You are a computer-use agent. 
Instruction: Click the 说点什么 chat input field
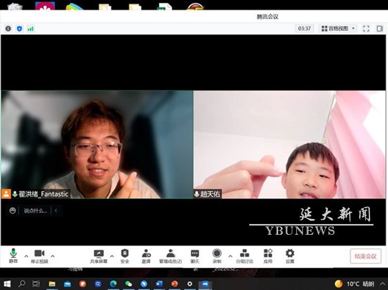point(36,211)
